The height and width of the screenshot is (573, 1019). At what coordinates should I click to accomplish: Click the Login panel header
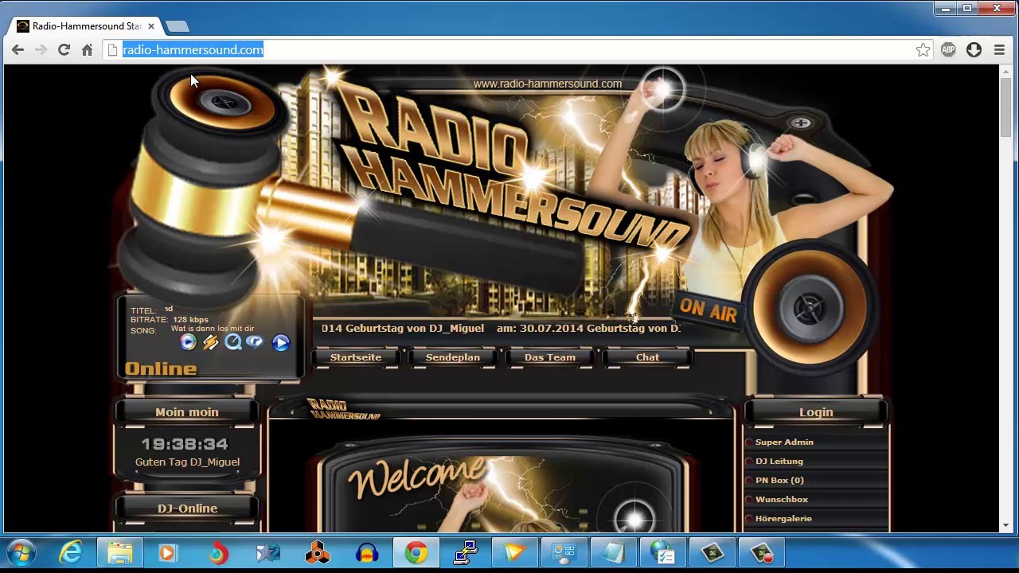click(x=816, y=412)
